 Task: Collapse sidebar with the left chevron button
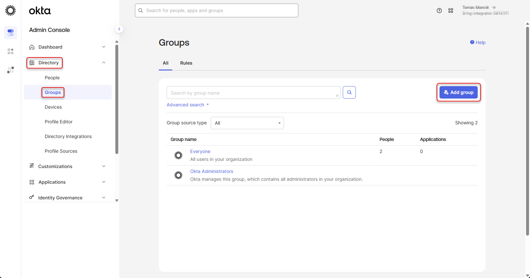(x=119, y=29)
